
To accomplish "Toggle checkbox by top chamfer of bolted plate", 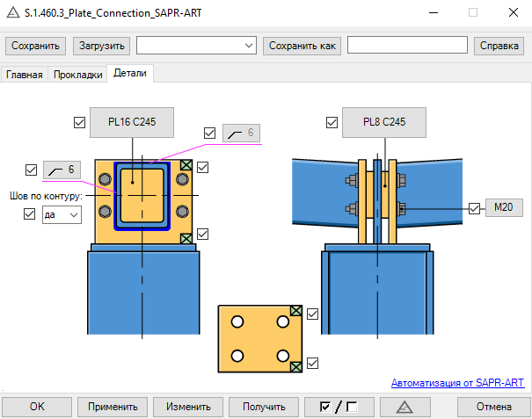I will tap(202, 168).
